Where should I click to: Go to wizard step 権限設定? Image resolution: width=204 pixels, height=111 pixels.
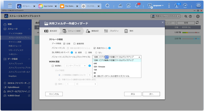(92, 31)
